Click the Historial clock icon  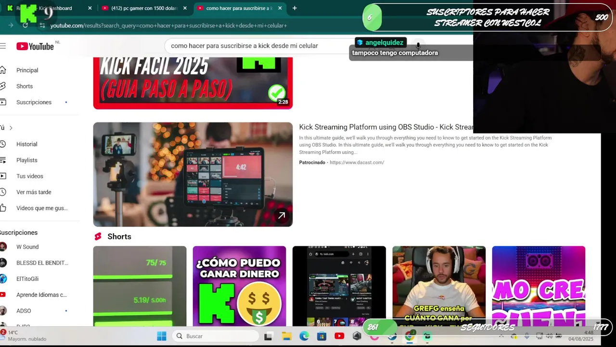[x=3, y=144]
